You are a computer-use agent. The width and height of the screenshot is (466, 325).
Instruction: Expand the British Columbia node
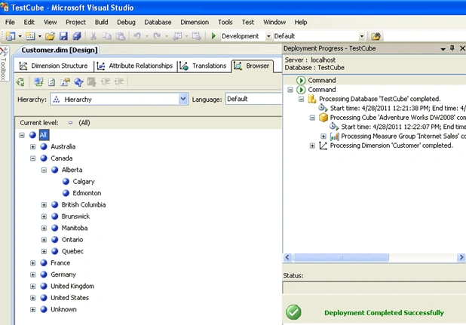[44, 204]
